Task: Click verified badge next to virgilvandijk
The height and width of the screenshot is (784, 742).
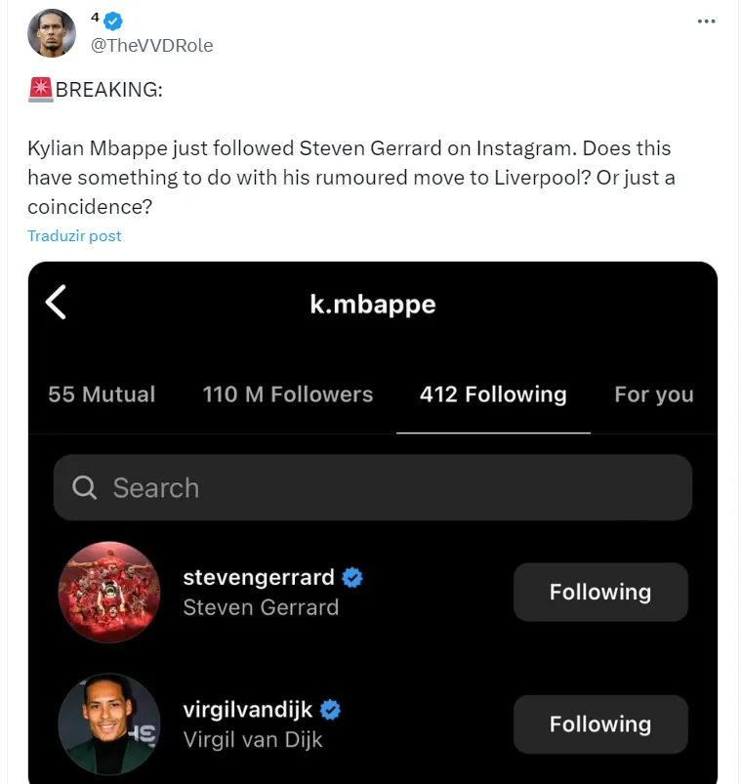Action: pyautogui.click(x=331, y=711)
